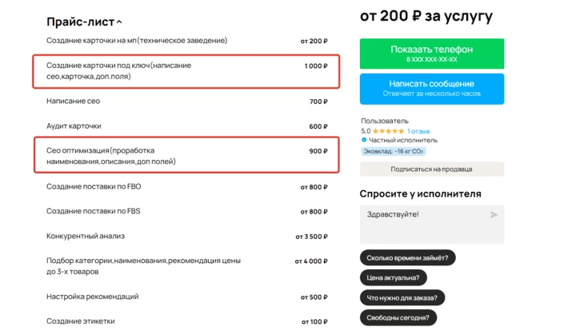Open the 1 отзыв reviews link
584x335 pixels.
[x=418, y=131]
